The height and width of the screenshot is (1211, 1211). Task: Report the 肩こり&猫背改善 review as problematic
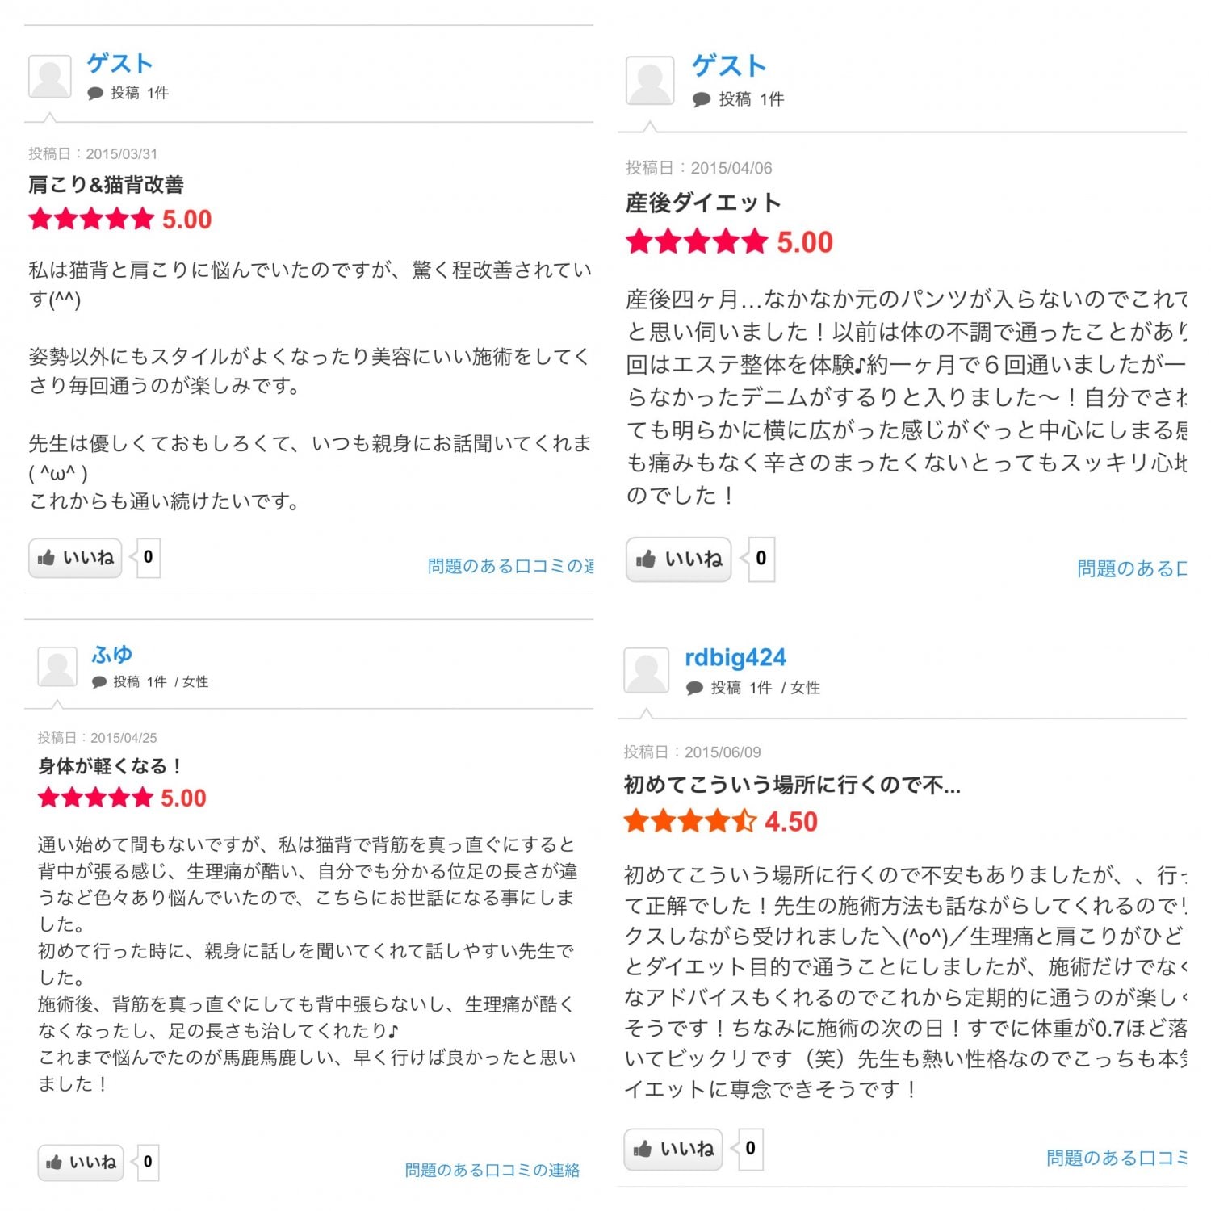(510, 566)
